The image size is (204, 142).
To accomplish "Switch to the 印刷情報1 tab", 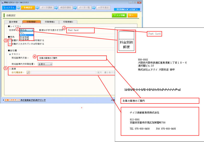I will [x=31, y=22].
